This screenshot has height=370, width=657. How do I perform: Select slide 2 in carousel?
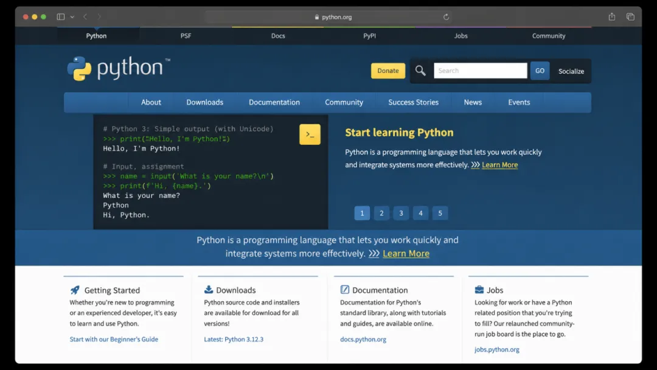click(381, 213)
